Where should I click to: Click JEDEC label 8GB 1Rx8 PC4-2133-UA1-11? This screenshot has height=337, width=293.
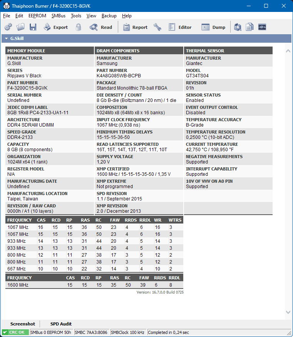pos(38,113)
